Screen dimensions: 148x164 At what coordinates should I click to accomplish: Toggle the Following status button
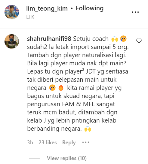pos(90,8)
